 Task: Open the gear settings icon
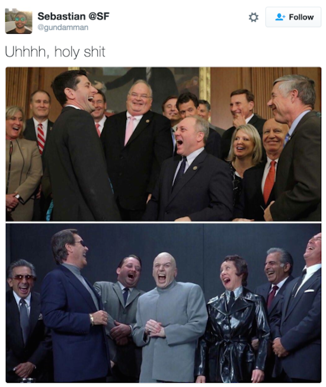[253, 17]
